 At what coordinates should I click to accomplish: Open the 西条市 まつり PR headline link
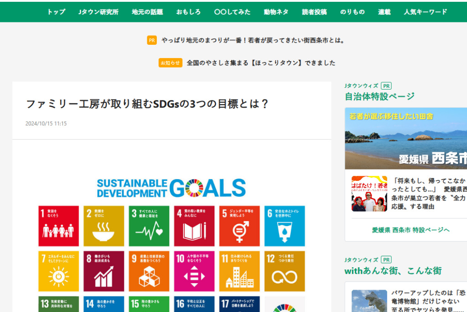(x=253, y=40)
